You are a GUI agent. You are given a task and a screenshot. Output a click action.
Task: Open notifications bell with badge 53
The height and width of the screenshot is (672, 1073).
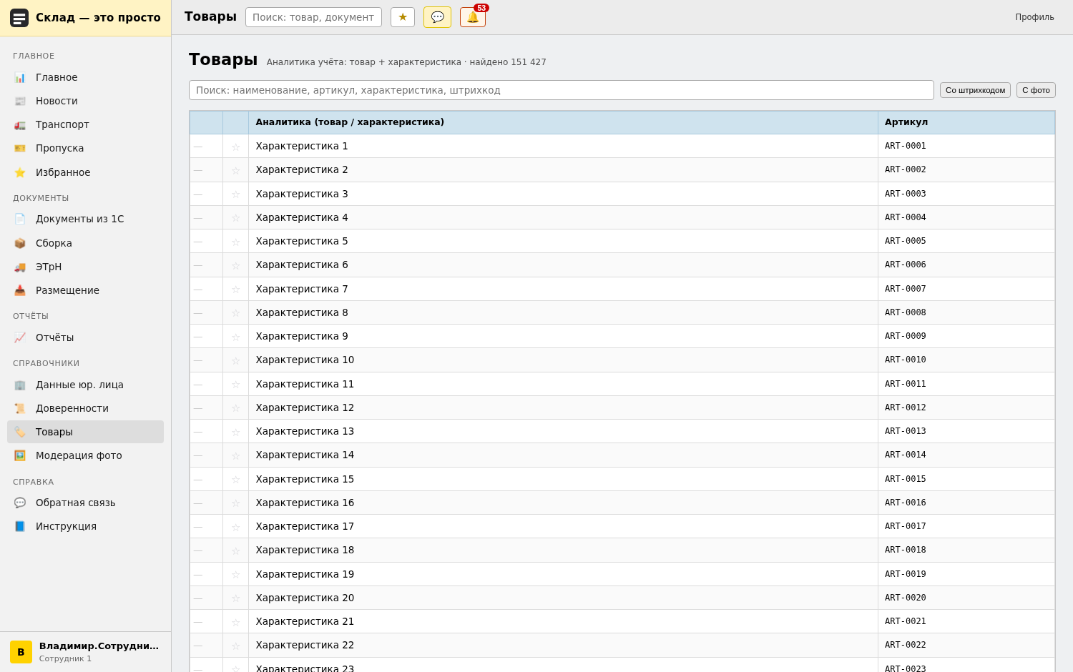coord(473,17)
